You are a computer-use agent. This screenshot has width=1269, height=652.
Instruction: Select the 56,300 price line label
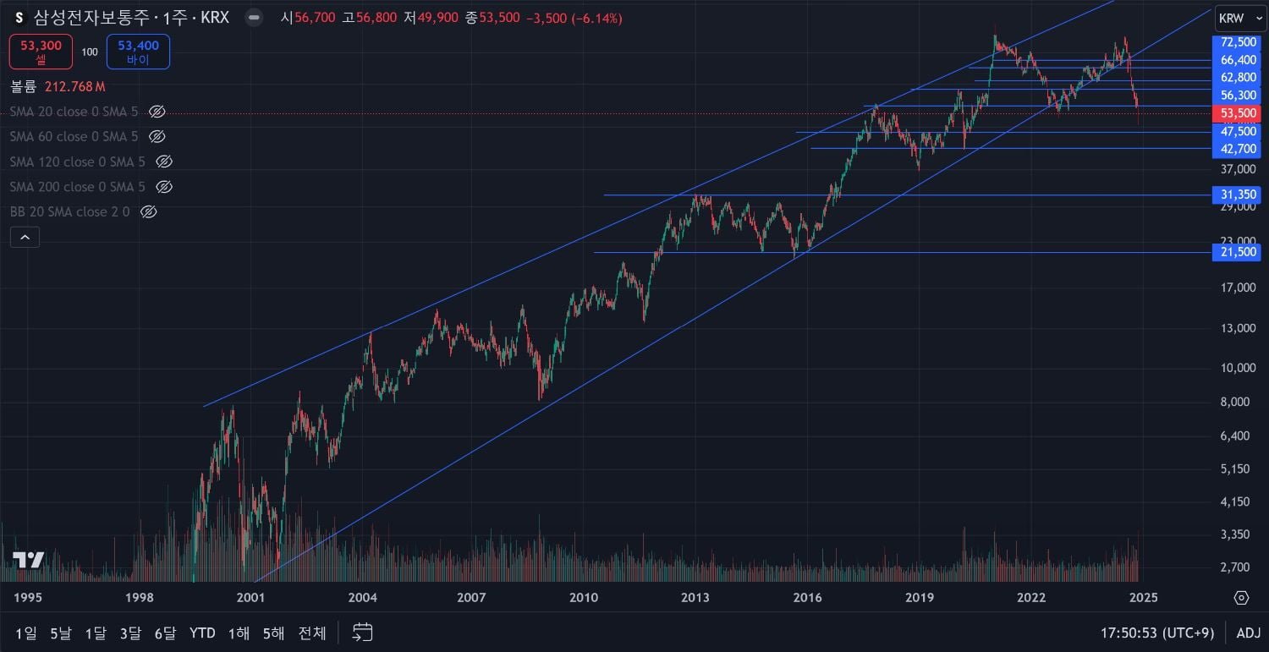(x=1239, y=95)
